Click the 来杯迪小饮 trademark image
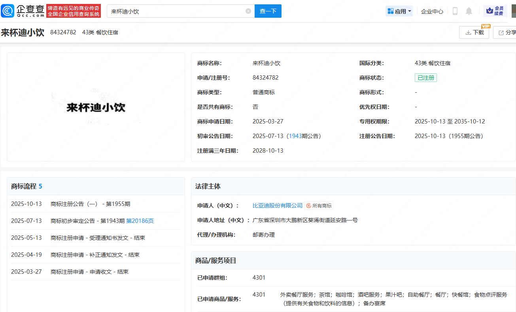This screenshot has width=516, height=312. 96,107
